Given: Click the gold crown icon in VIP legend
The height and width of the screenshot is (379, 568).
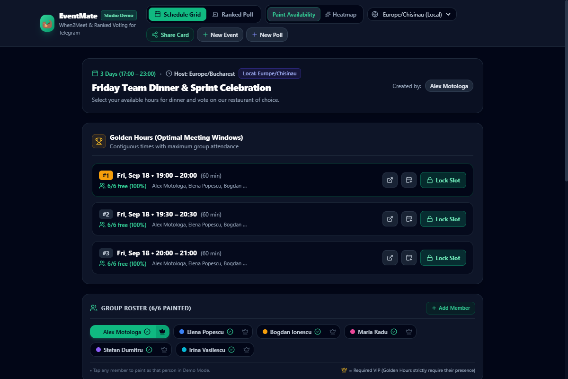Looking at the screenshot, I should coord(344,370).
